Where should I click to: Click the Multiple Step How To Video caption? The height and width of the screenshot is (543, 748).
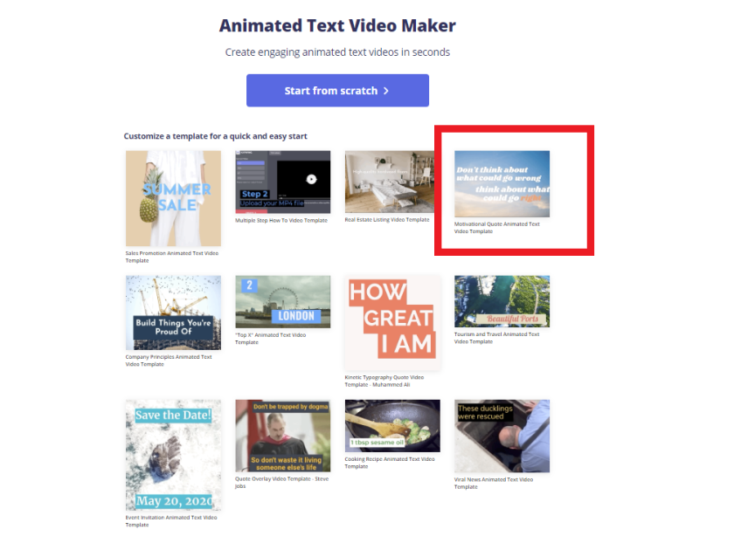click(x=281, y=220)
